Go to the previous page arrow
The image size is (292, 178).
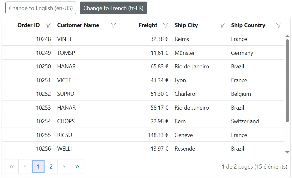point(25,167)
